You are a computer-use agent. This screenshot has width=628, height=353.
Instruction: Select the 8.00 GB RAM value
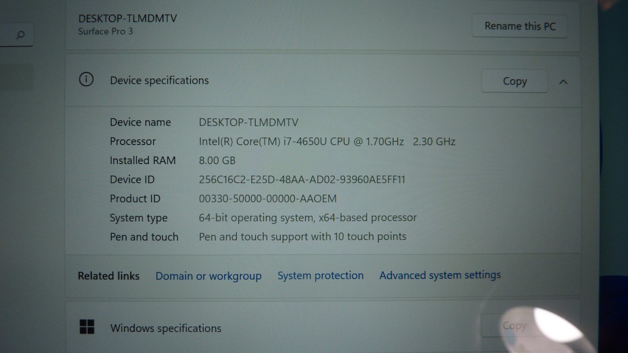[x=217, y=161]
